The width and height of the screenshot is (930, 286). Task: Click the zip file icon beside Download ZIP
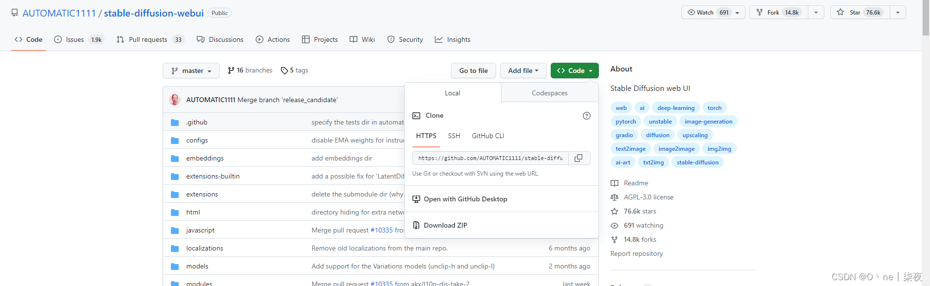tap(416, 225)
